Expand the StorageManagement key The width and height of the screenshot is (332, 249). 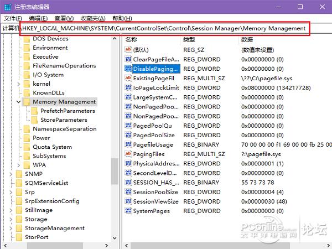tap(11, 228)
